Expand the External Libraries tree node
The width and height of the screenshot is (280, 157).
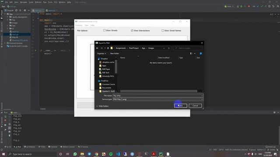pos(5,43)
